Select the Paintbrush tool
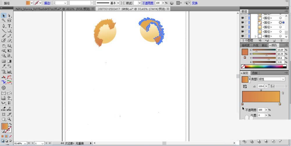 (x=3, y=35)
